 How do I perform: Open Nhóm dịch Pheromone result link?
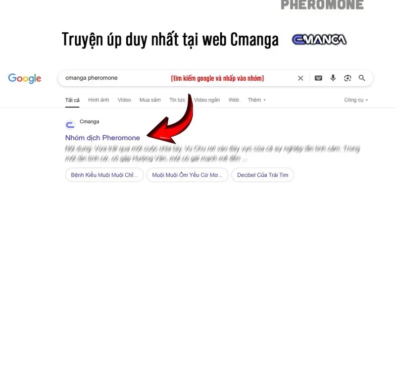102,138
